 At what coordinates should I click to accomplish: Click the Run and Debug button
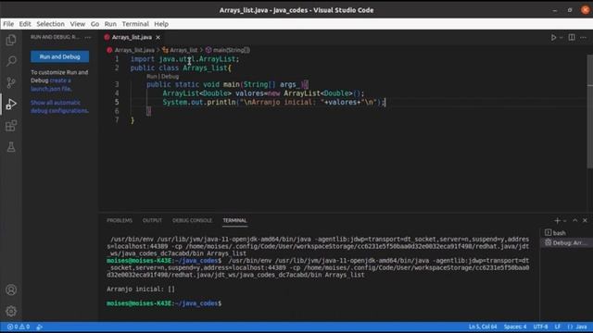(x=59, y=56)
